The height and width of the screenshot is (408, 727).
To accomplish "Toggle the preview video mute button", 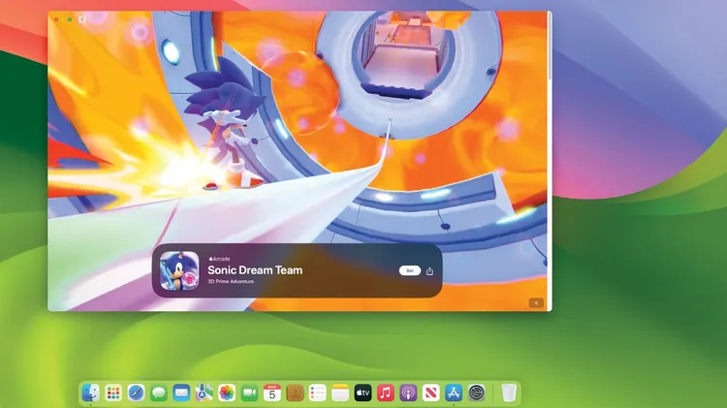I will tap(536, 302).
